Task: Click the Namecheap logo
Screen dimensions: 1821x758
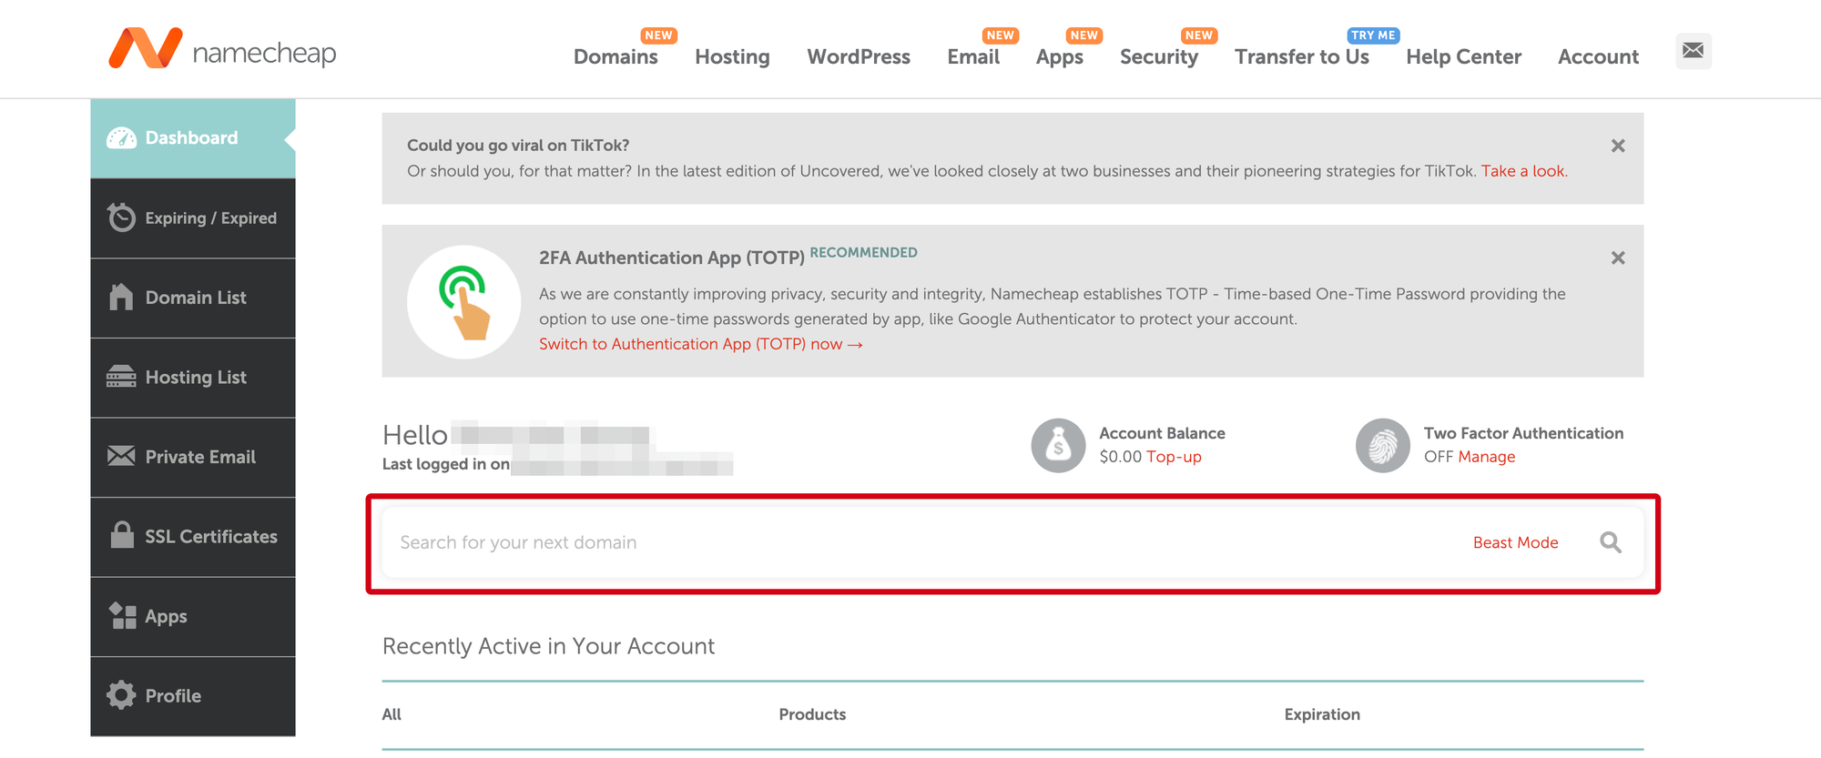Action: [222, 50]
